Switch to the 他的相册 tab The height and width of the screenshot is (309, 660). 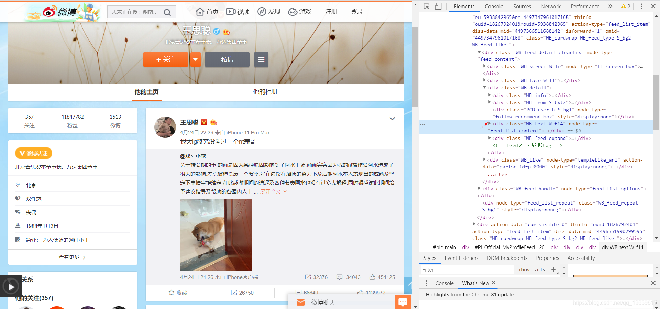(x=265, y=92)
